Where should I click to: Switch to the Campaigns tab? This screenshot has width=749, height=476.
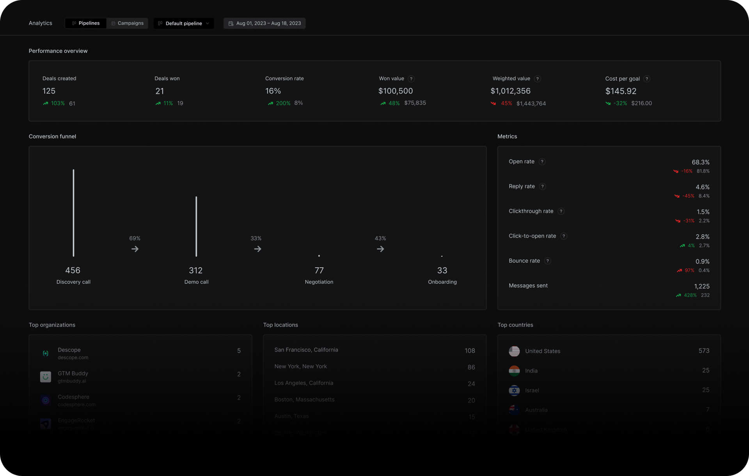coord(127,23)
